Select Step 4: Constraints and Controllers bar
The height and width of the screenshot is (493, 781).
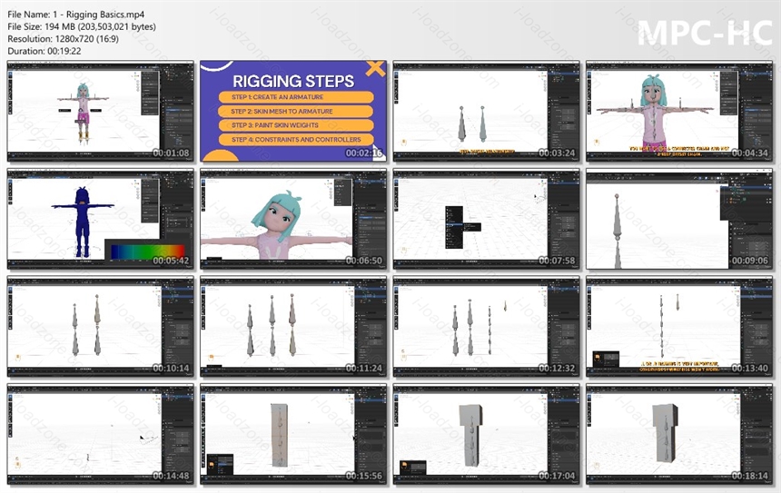[x=296, y=140]
